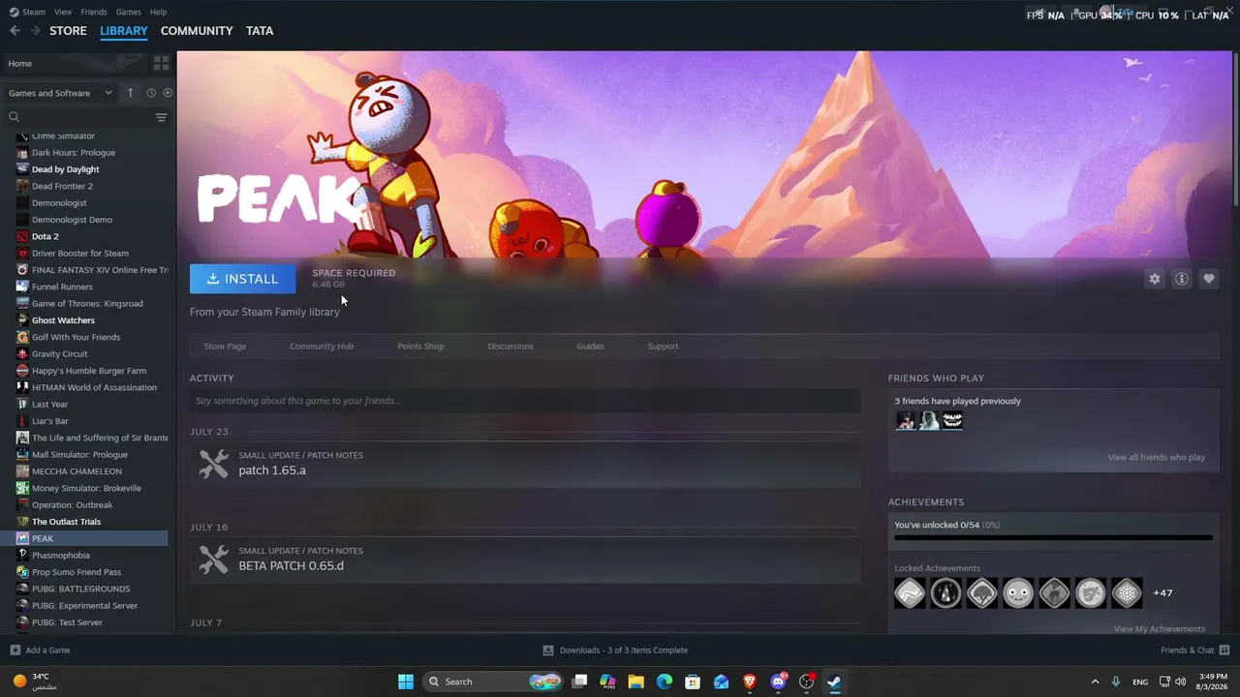This screenshot has width=1240, height=697.
Task: Launch Microsoft Edge from the taskbar
Action: click(665, 682)
